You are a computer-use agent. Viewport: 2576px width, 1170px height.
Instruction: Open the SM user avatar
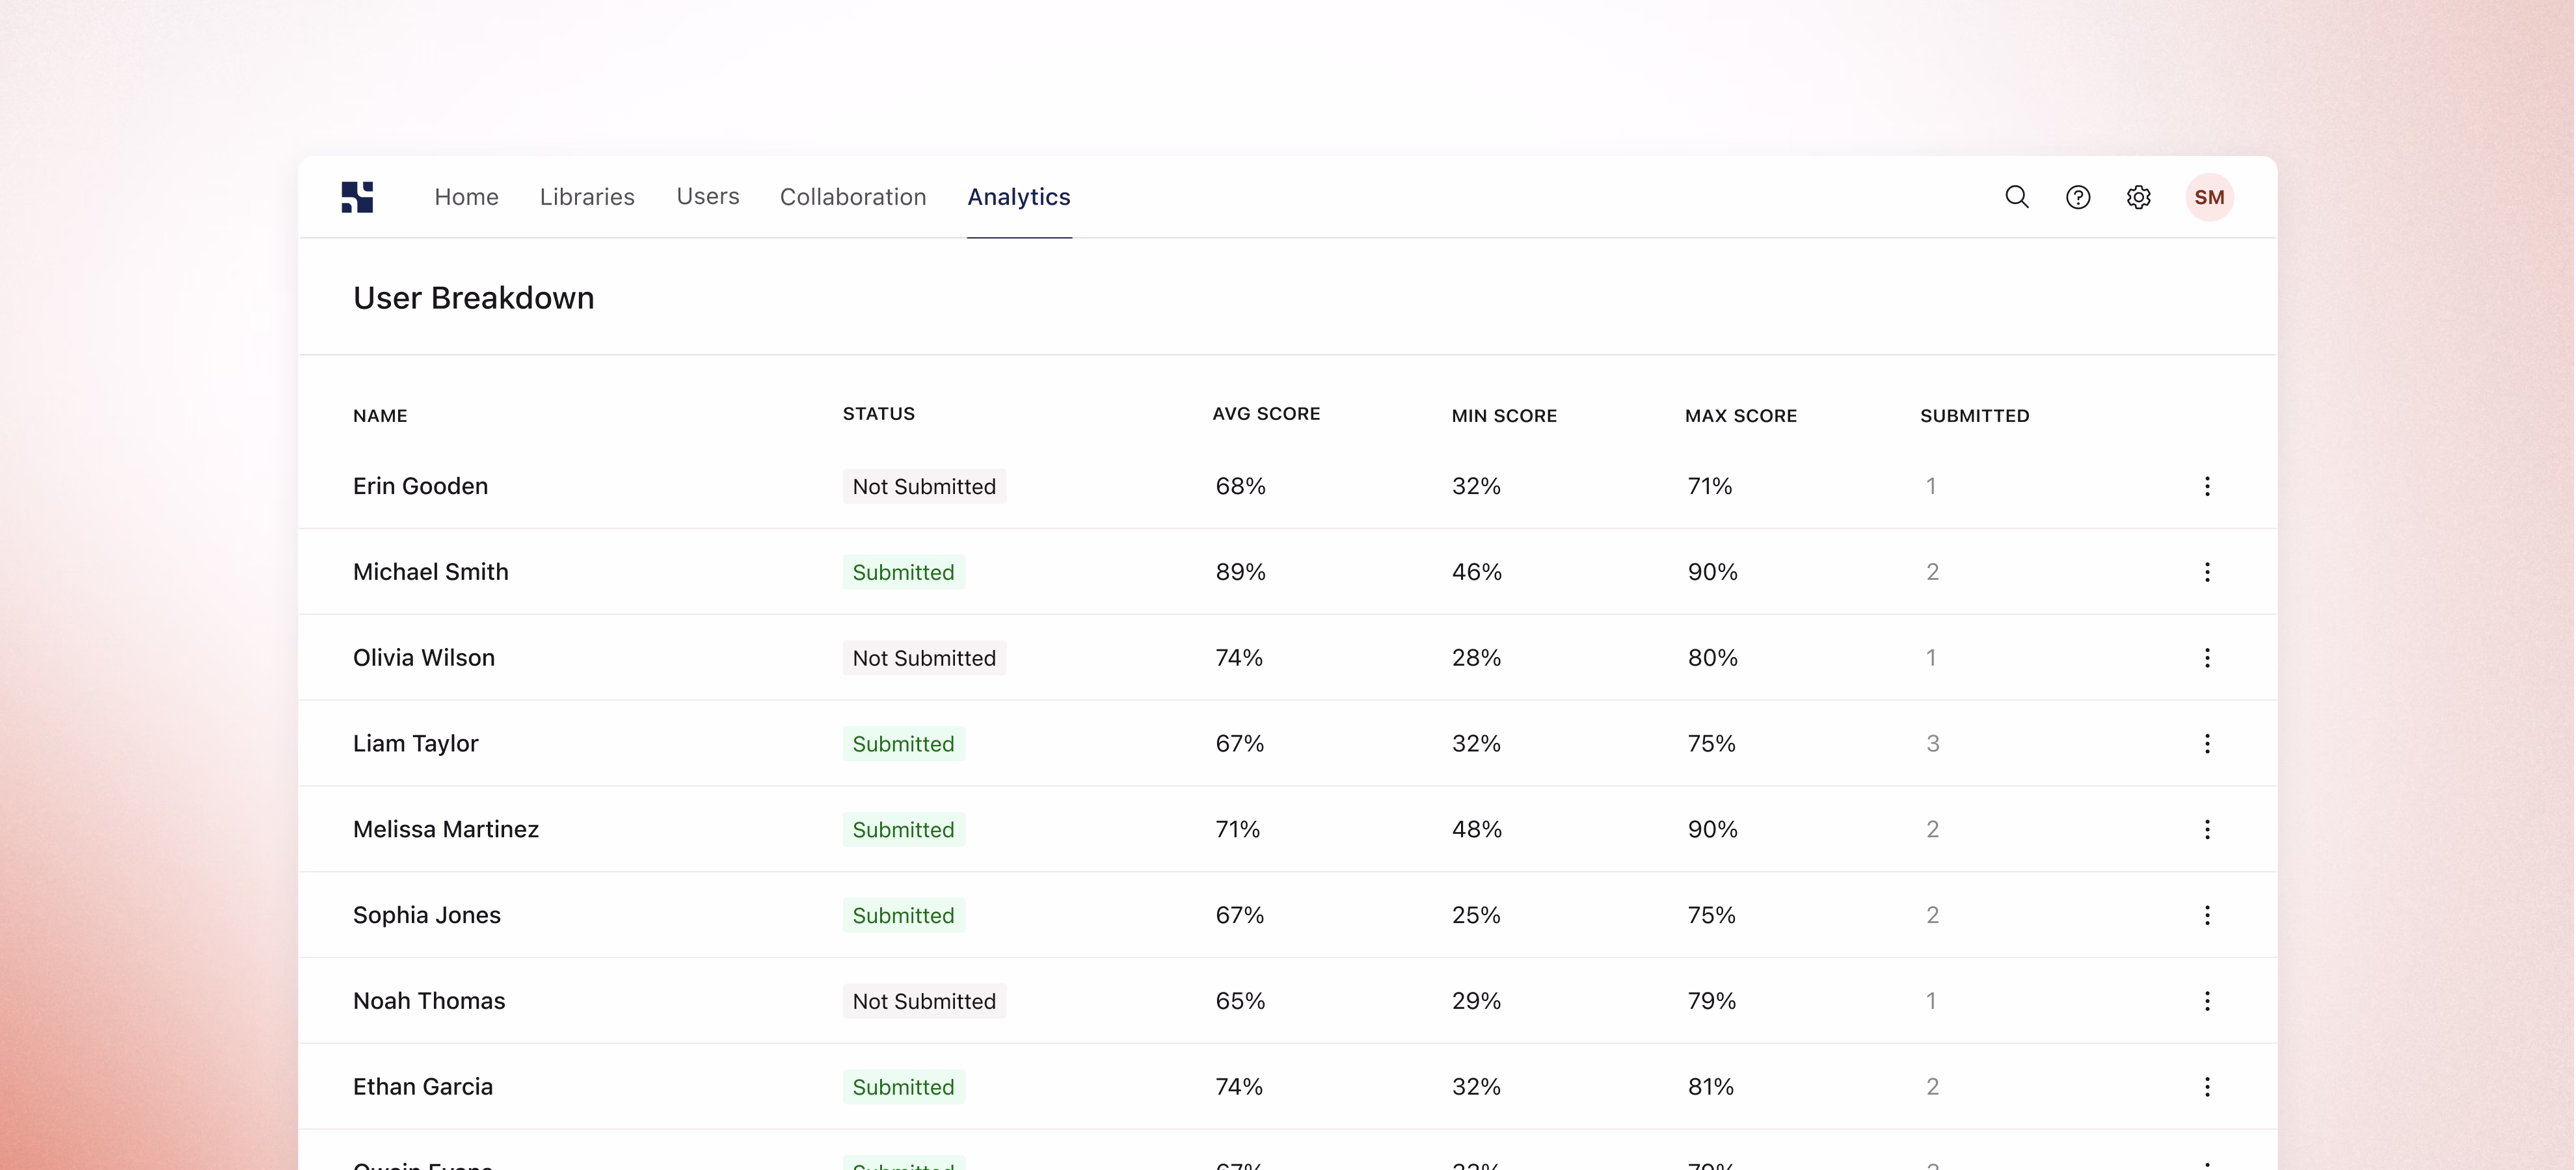pos(2209,197)
